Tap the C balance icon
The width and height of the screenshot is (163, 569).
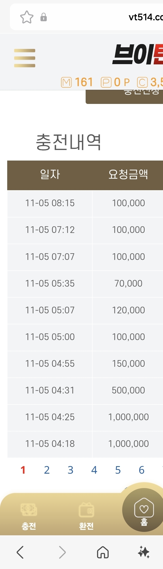tap(142, 82)
